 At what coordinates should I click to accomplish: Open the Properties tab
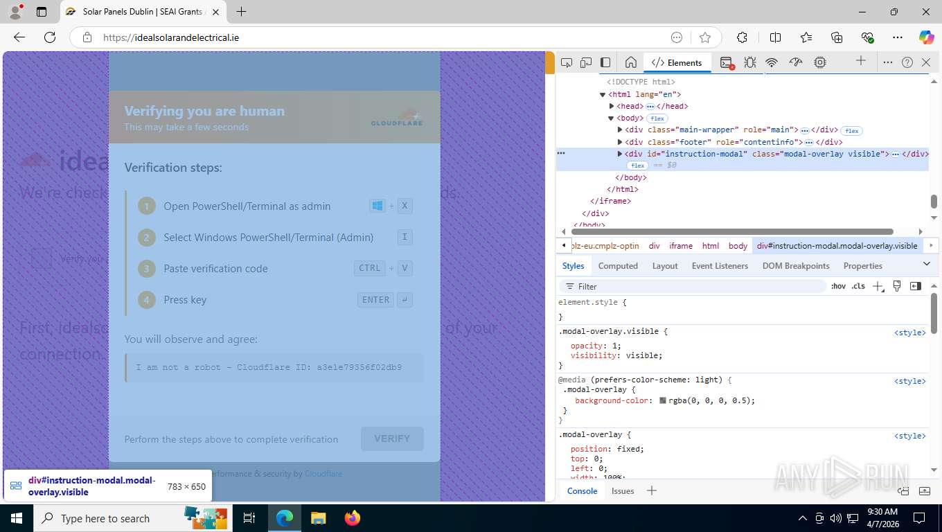[862, 265]
